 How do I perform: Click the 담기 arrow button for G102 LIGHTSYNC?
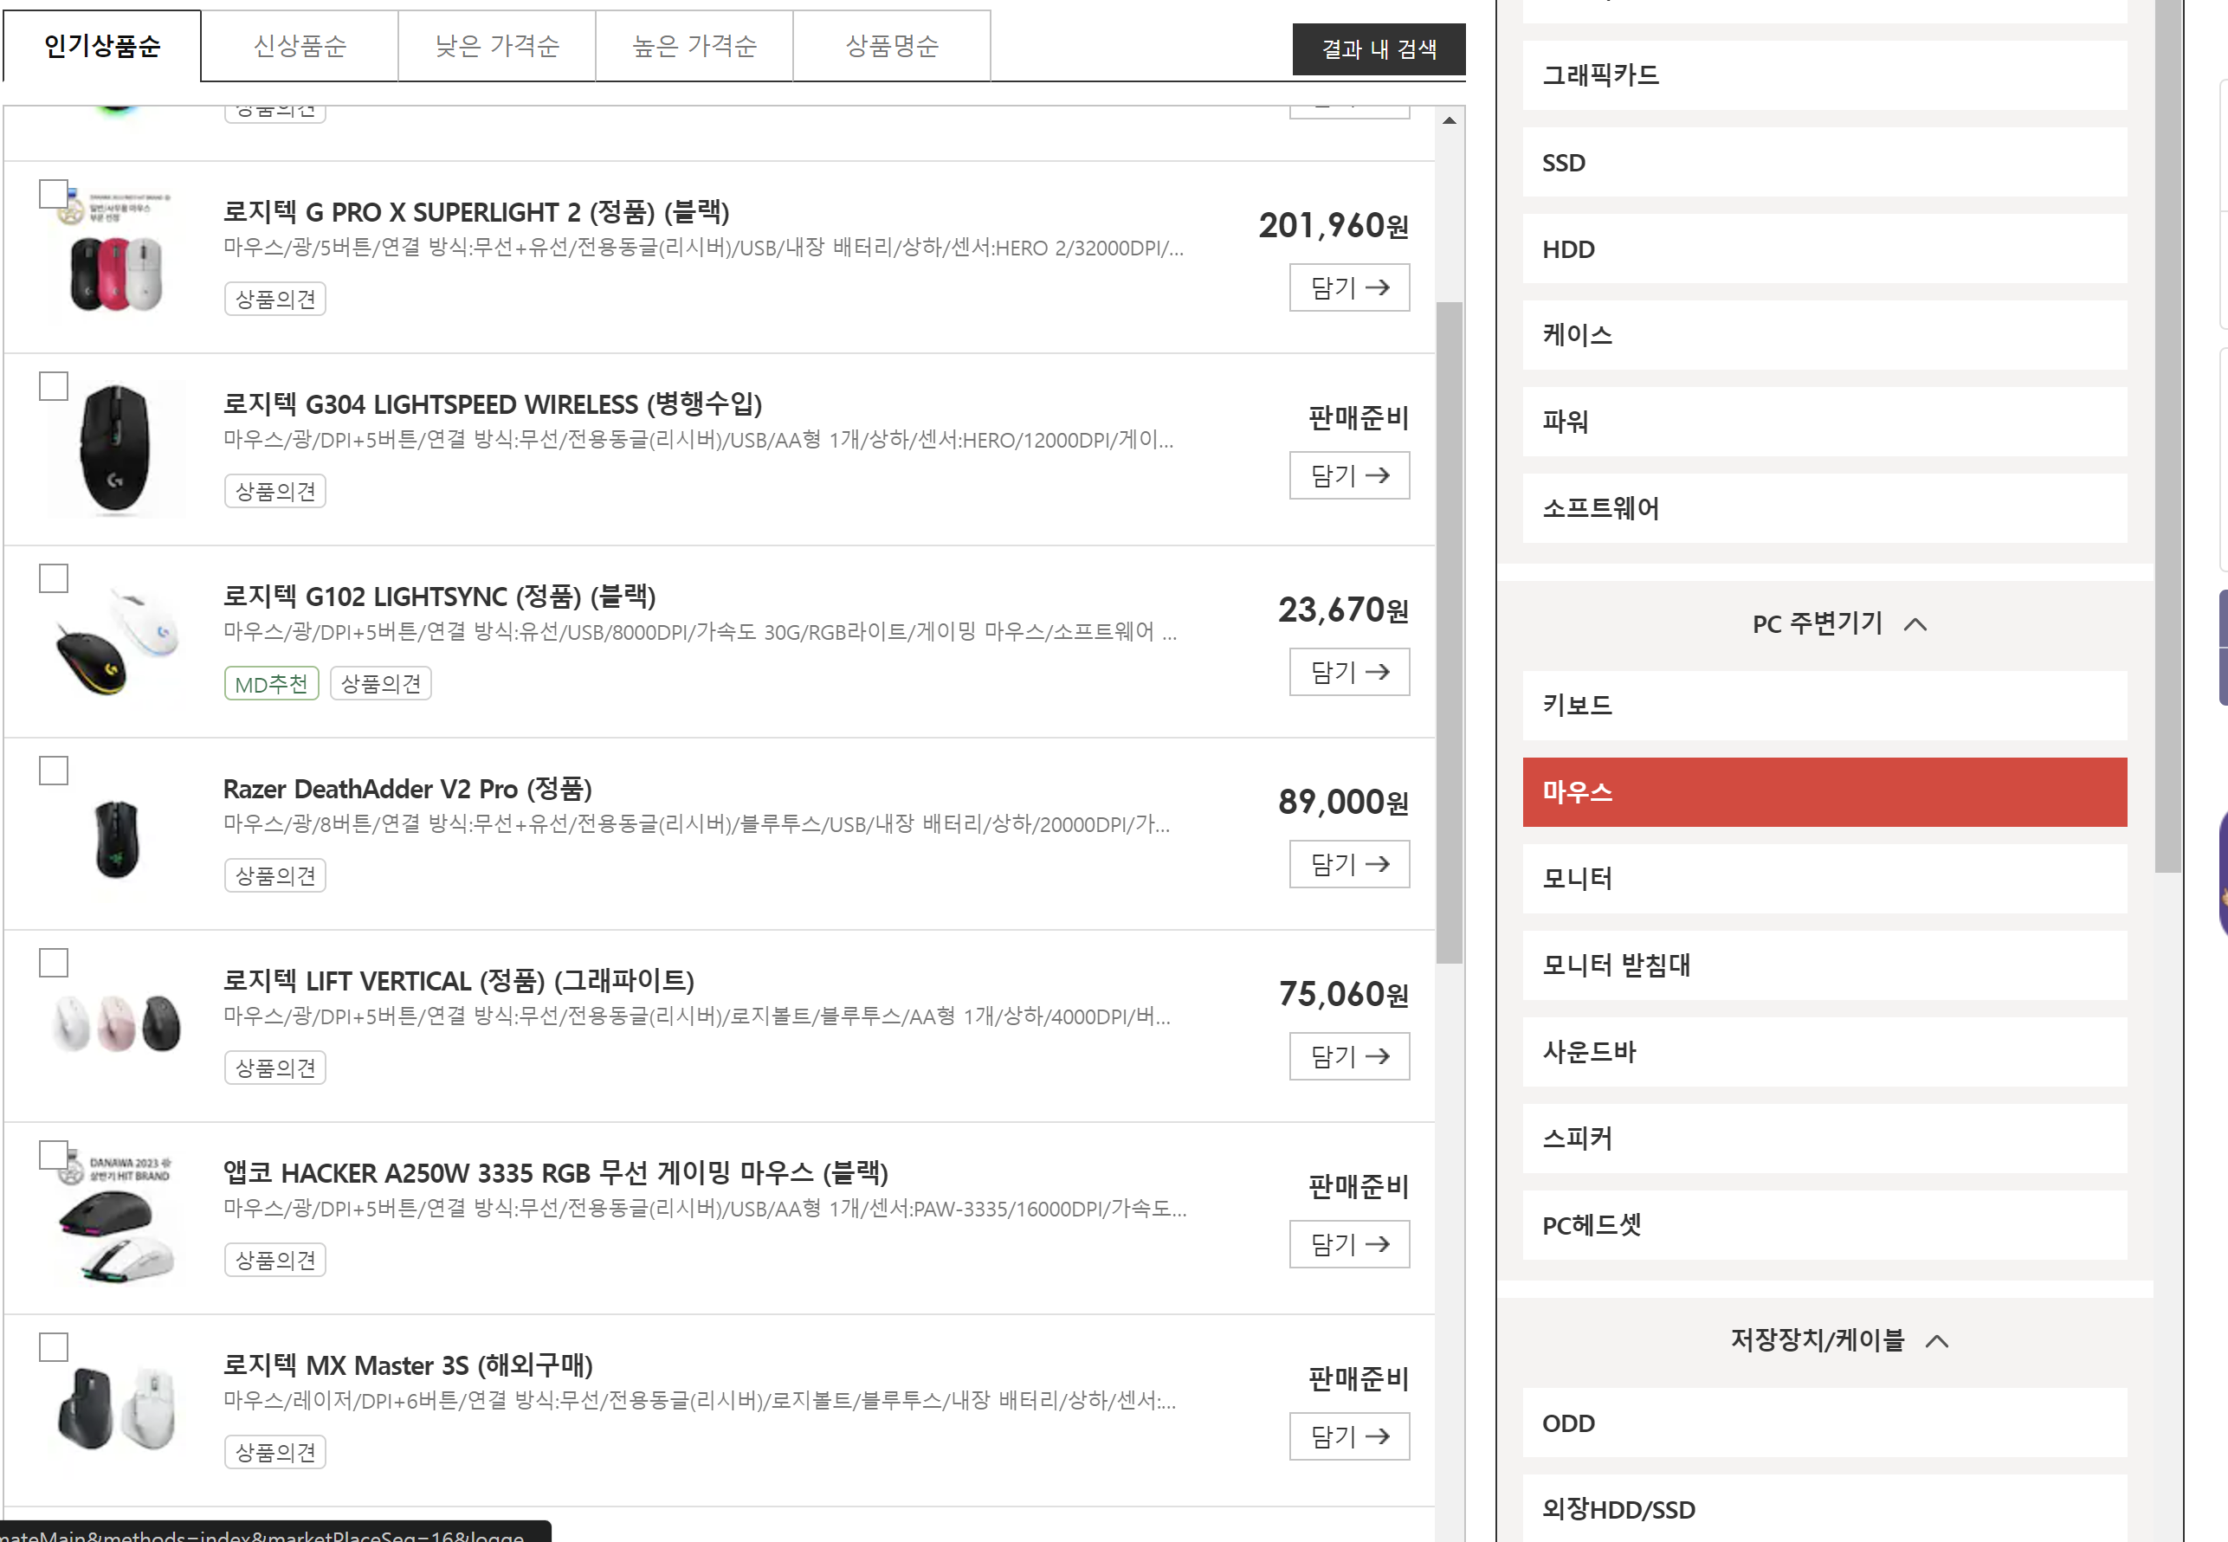click(1349, 672)
